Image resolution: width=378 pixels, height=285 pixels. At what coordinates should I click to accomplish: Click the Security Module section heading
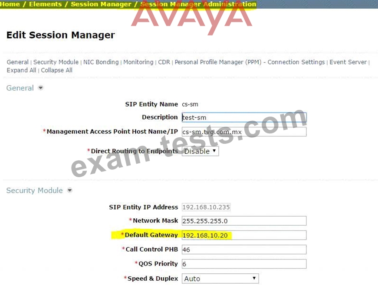tap(34, 191)
